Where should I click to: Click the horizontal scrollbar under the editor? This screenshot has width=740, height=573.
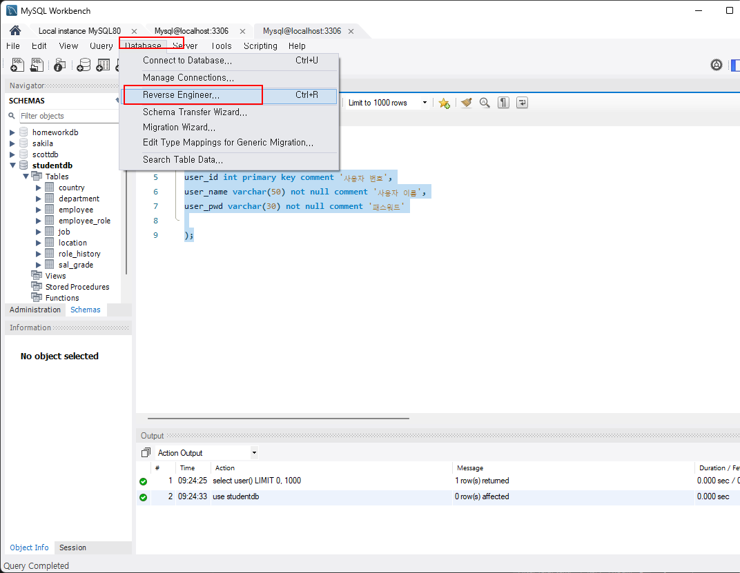[x=278, y=419]
